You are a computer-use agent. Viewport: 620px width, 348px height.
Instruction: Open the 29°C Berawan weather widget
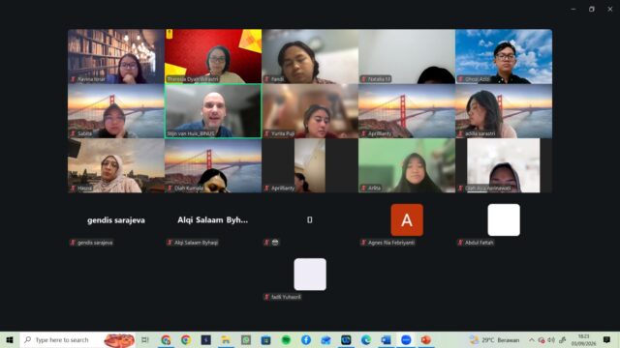click(494, 339)
